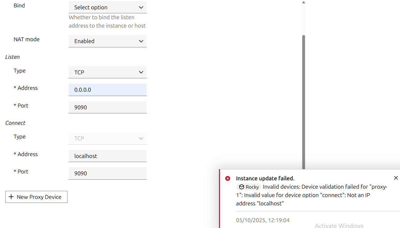The image size is (400, 228).
Task: Click the Connect Port field
Action: tap(107, 173)
